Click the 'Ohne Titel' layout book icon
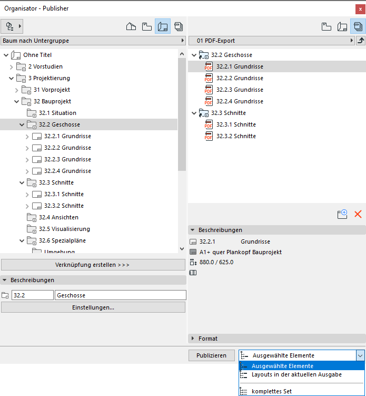The width and height of the screenshot is (366, 396). click(16, 55)
